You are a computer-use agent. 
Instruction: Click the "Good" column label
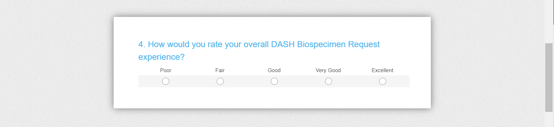pyautogui.click(x=274, y=70)
